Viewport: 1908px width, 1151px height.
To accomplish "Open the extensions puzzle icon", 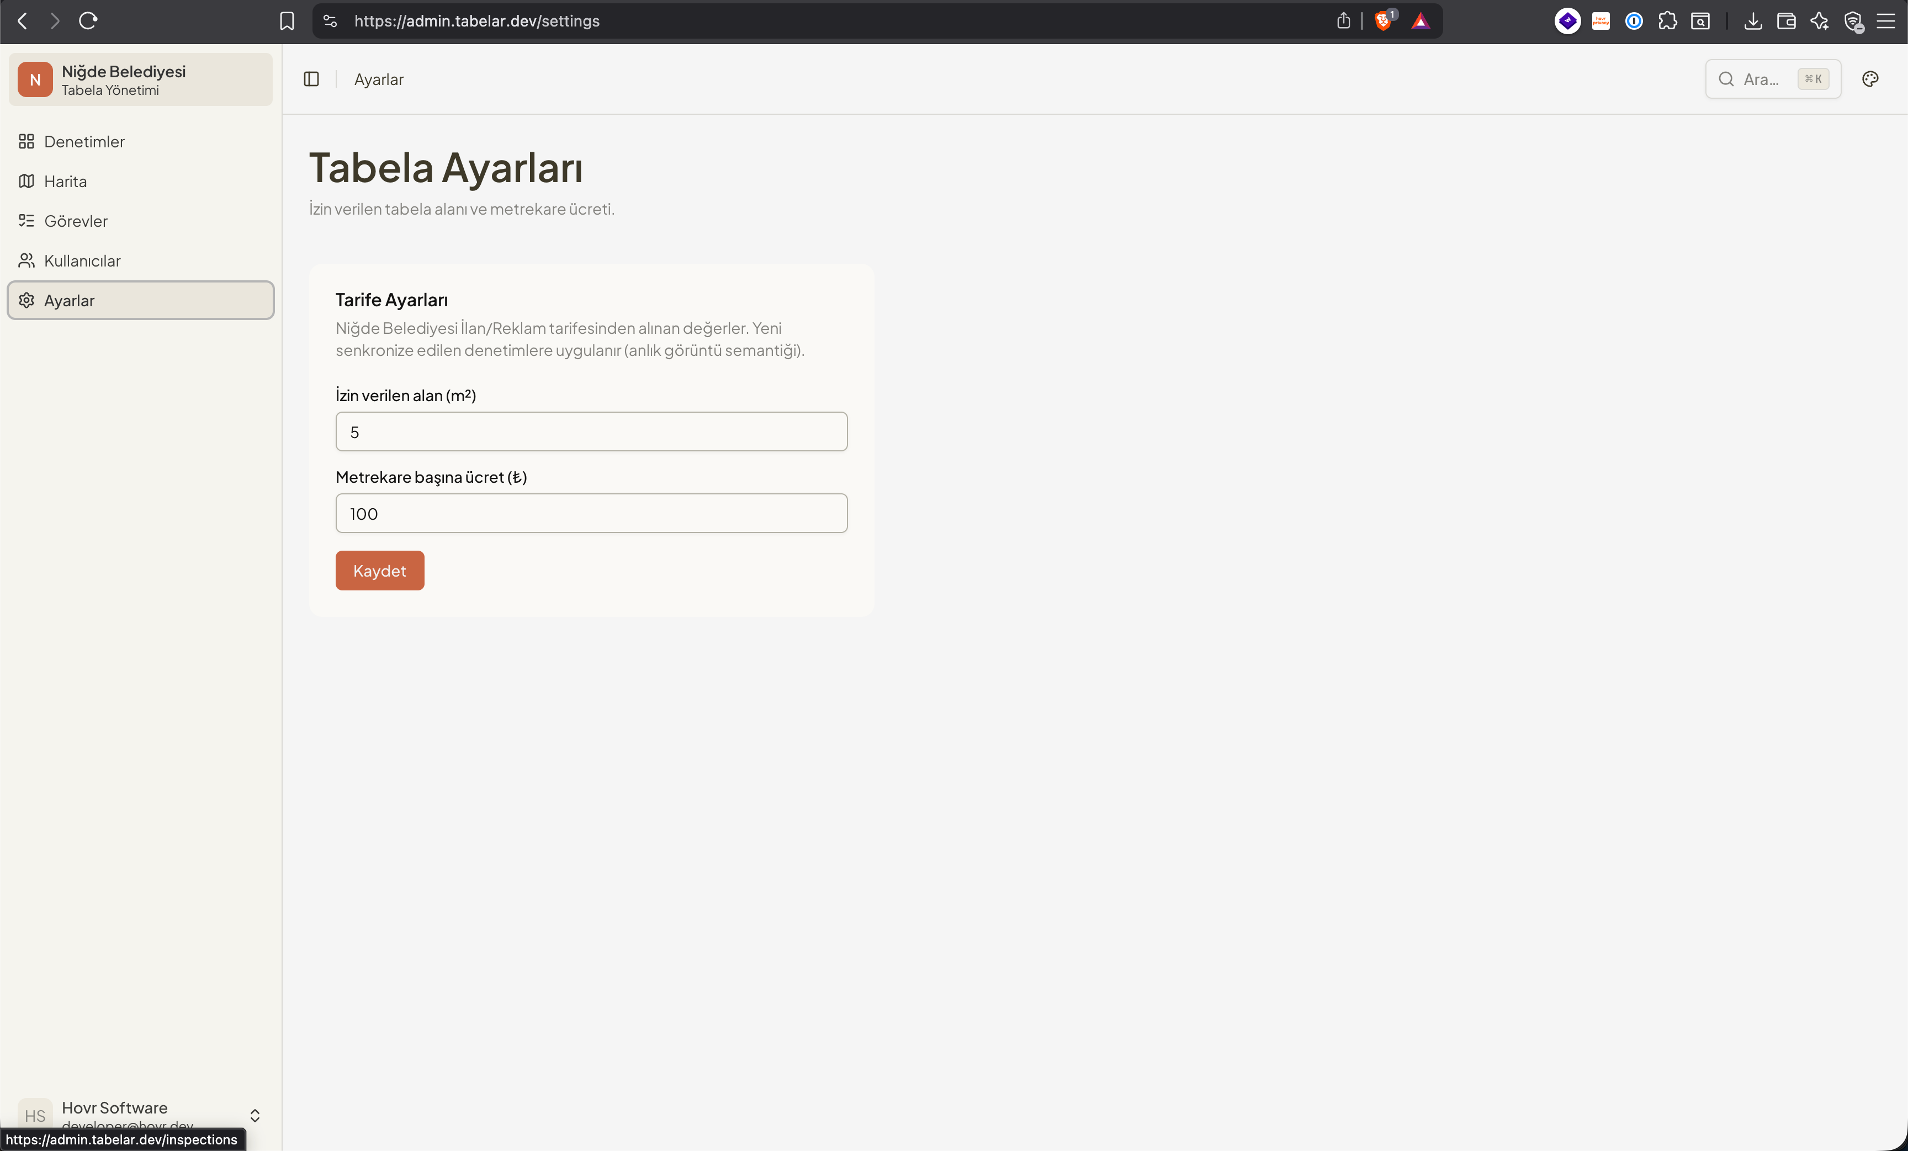I will pos(1667,21).
